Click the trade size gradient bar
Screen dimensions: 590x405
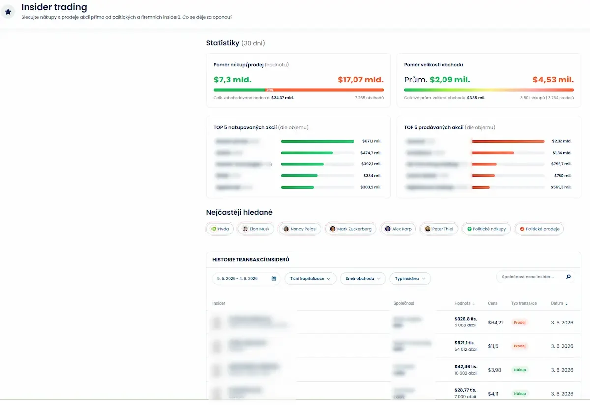(x=489, y=90)
